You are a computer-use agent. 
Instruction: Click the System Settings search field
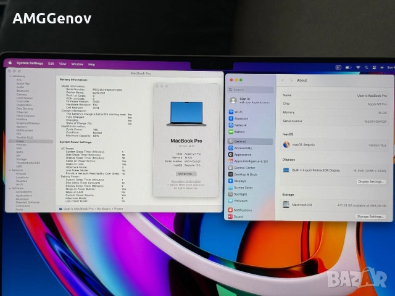click(x=251, y=89)
